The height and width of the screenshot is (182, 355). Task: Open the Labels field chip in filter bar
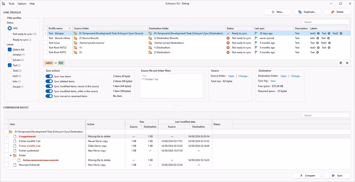pyautogui.click(x=49, y=63)
